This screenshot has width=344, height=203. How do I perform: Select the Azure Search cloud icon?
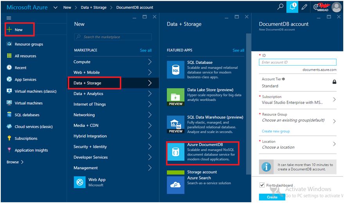click(x=175, y=185)
